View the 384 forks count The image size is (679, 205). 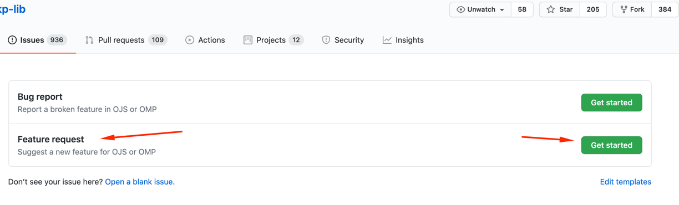tap(665, 9)
